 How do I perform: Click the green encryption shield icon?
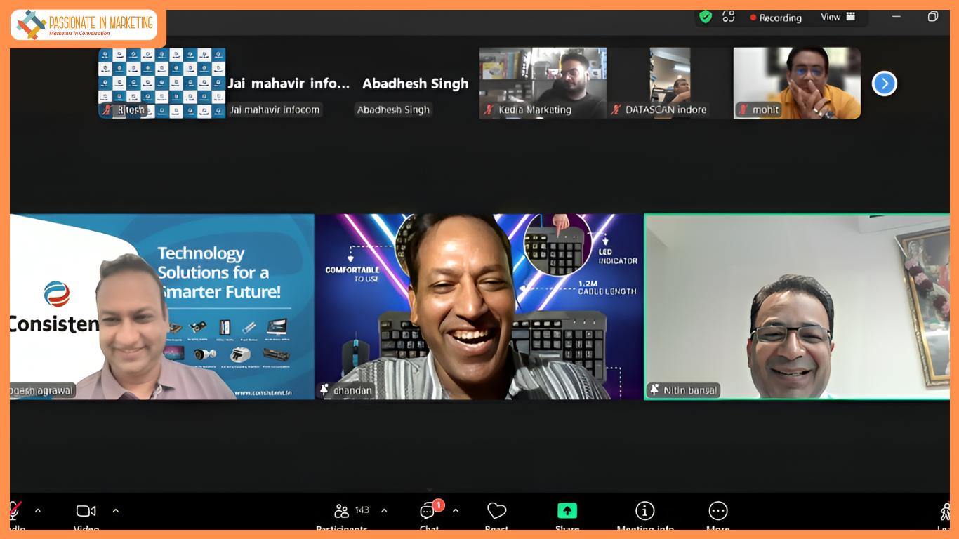click(706, 17)
